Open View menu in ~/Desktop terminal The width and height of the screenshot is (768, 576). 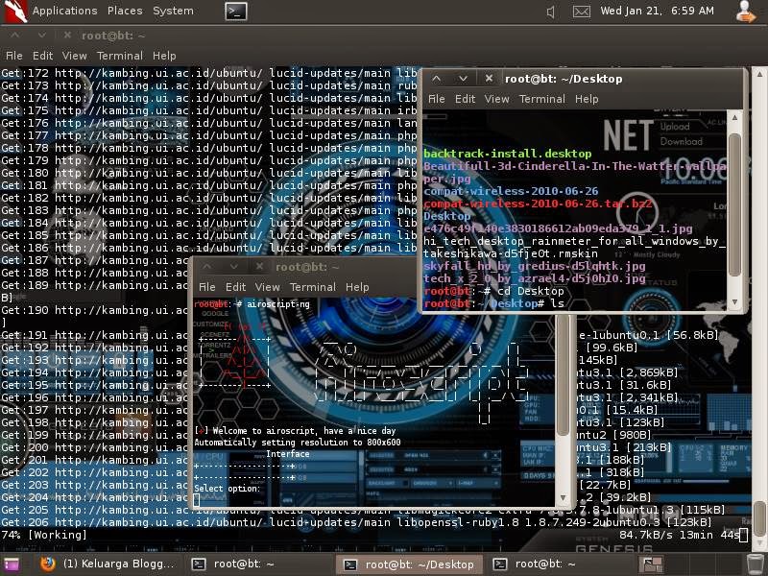tap(496, 99)
